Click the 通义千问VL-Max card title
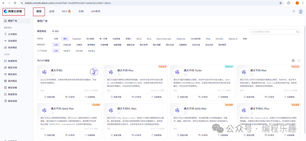Viewport: 306px width, 141px height. [x=127, y=109]
